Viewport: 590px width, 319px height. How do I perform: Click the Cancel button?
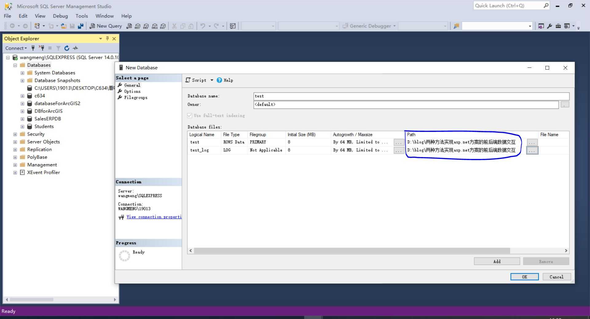coord(557,277)
